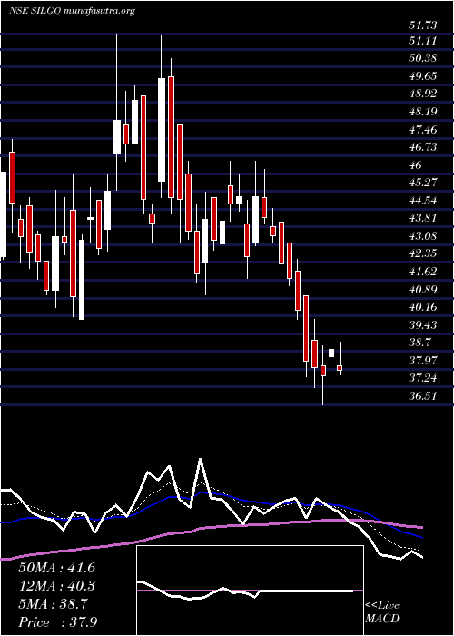Screen dimensions: 454x636
Task: Click the tallest white candle near 49.65
Action: click(162, 130)
